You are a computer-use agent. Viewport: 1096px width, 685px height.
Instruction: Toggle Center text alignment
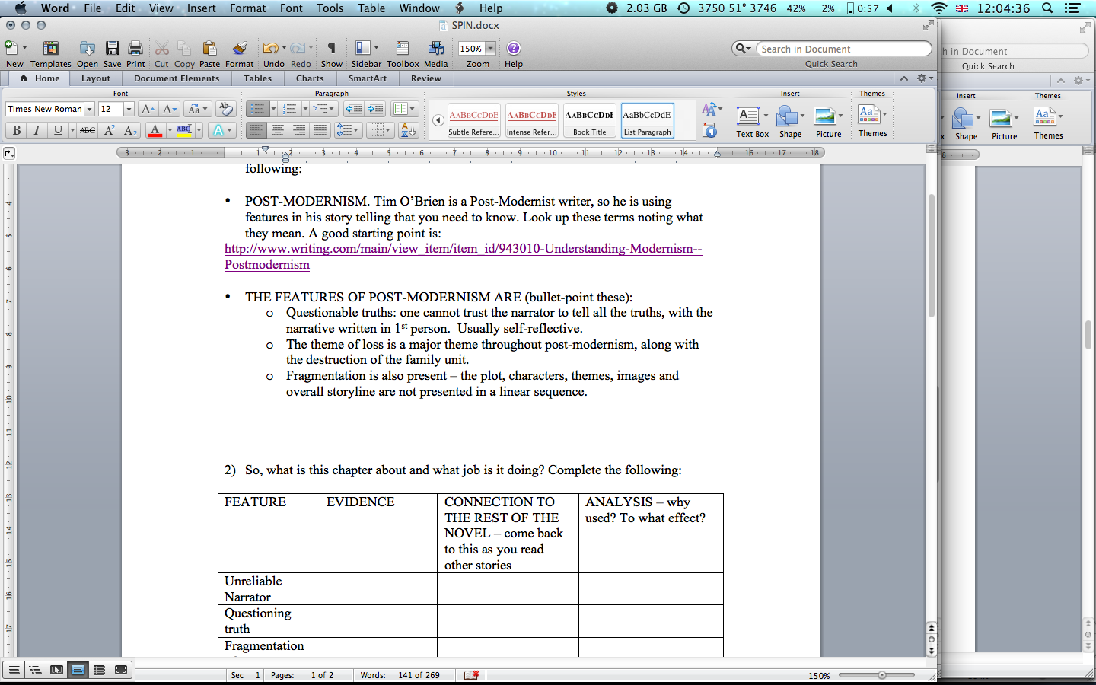278,130
